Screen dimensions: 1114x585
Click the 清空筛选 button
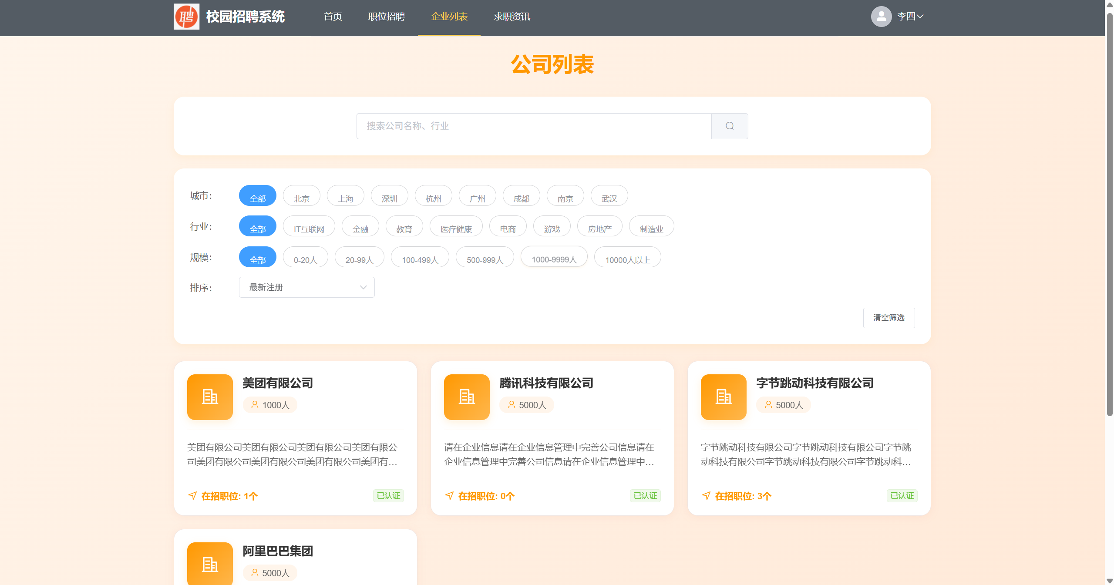tap(889, 318)
